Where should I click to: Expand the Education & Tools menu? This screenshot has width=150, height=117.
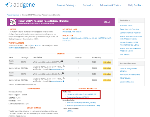[x=110, y=5]
